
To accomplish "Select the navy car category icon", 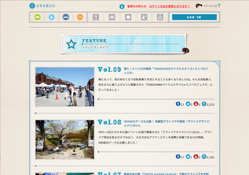I will point(66,17).
